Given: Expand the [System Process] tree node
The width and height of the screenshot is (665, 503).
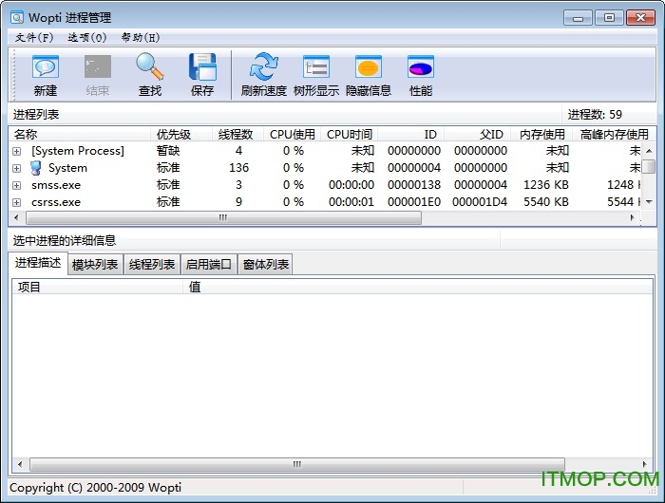Looking at the screenshot, I should (x=16, y=151).
